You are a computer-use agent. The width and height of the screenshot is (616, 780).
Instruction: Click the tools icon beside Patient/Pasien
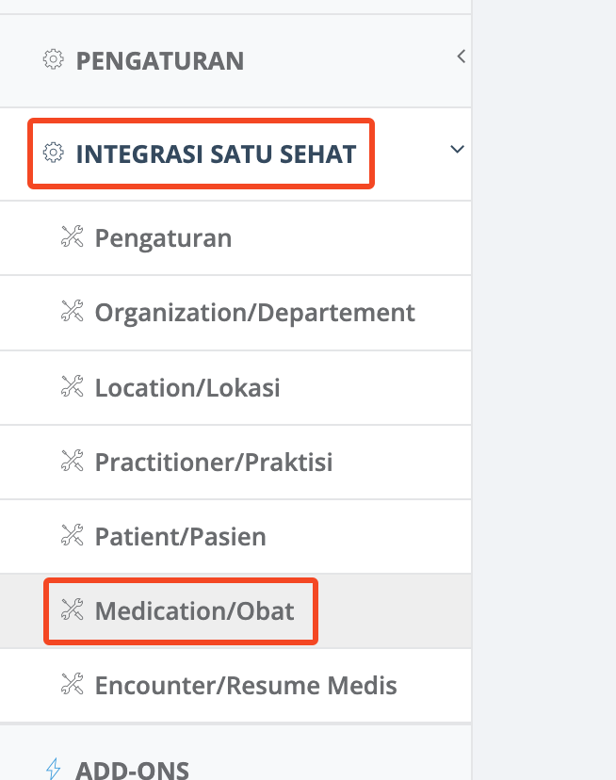tap(73, 535)
